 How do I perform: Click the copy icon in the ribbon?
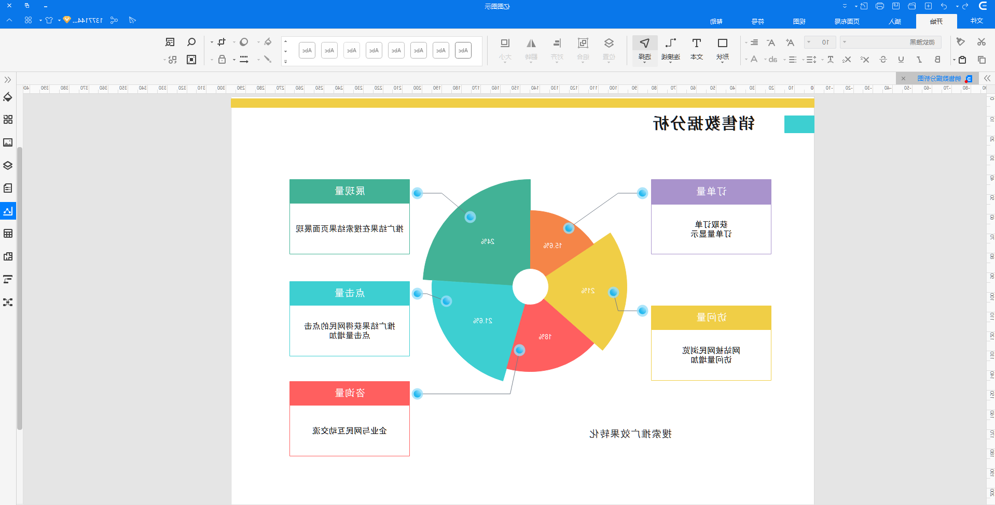[x=981, y=60]
